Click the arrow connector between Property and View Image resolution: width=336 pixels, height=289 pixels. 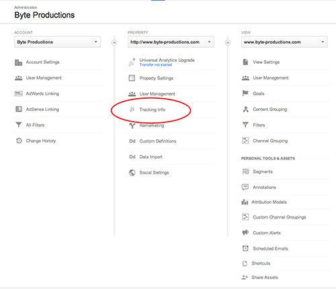click(x=228, y=42)
